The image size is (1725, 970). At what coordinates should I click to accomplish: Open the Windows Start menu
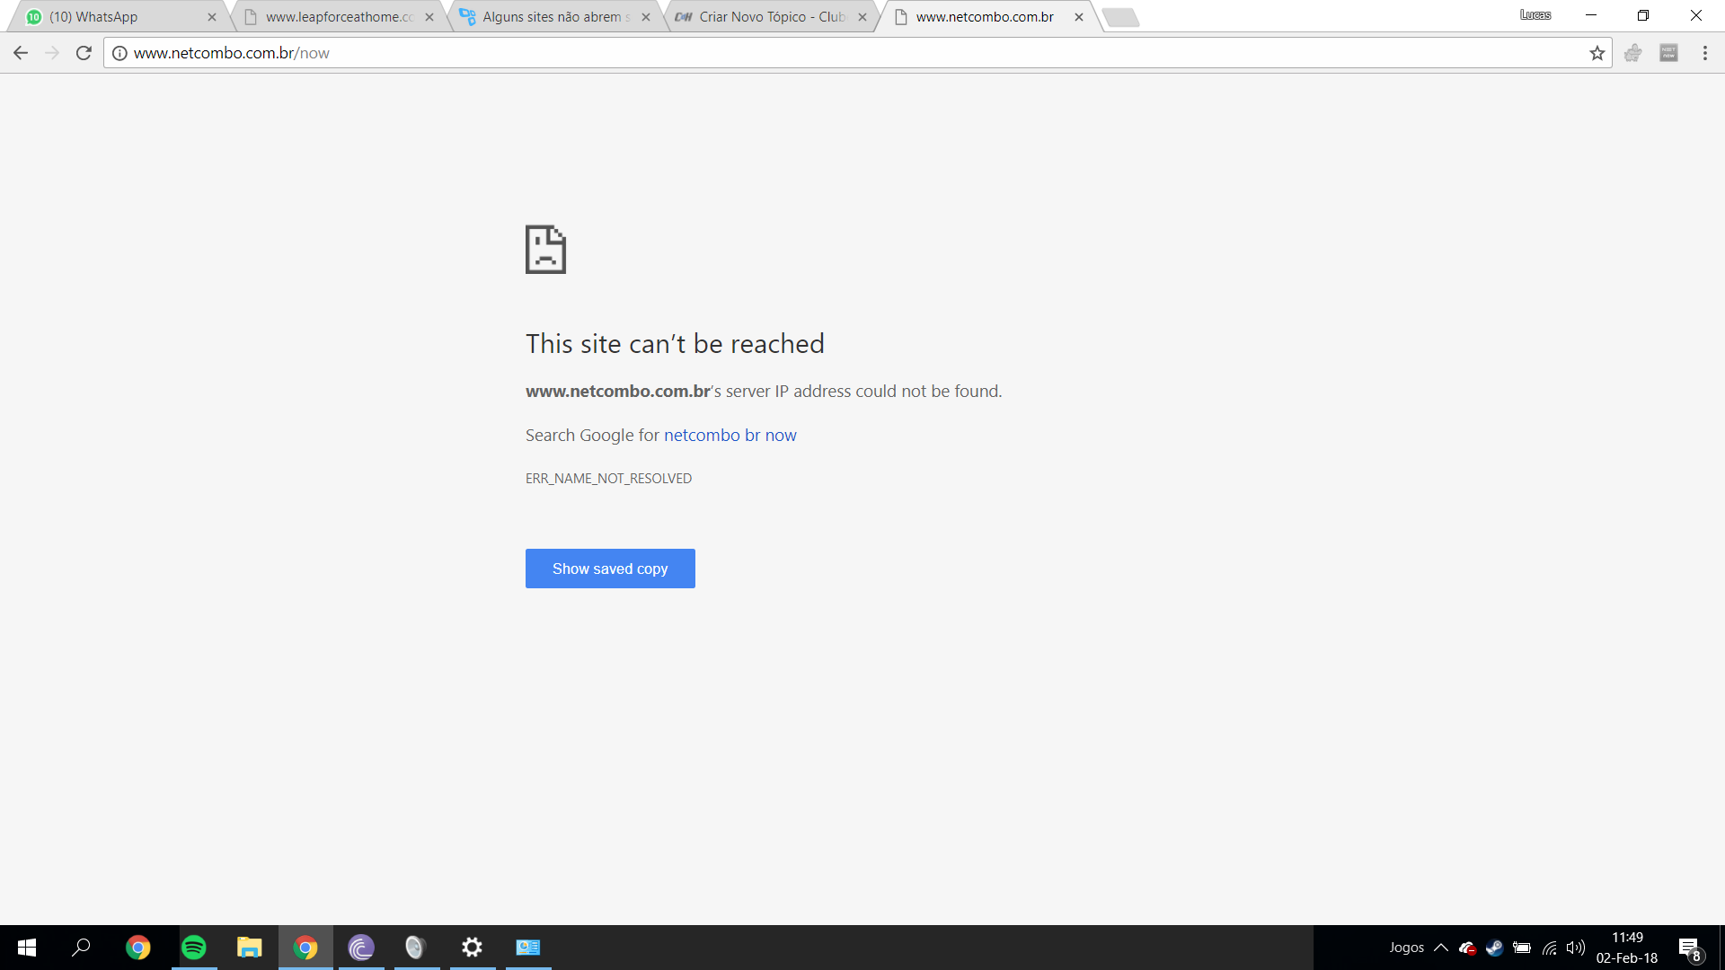(27, 948)
